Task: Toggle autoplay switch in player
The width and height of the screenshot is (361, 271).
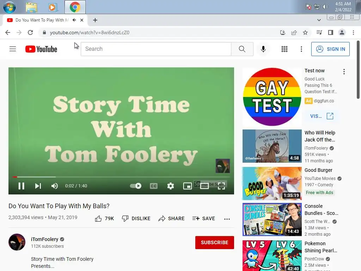Action: 136,186
